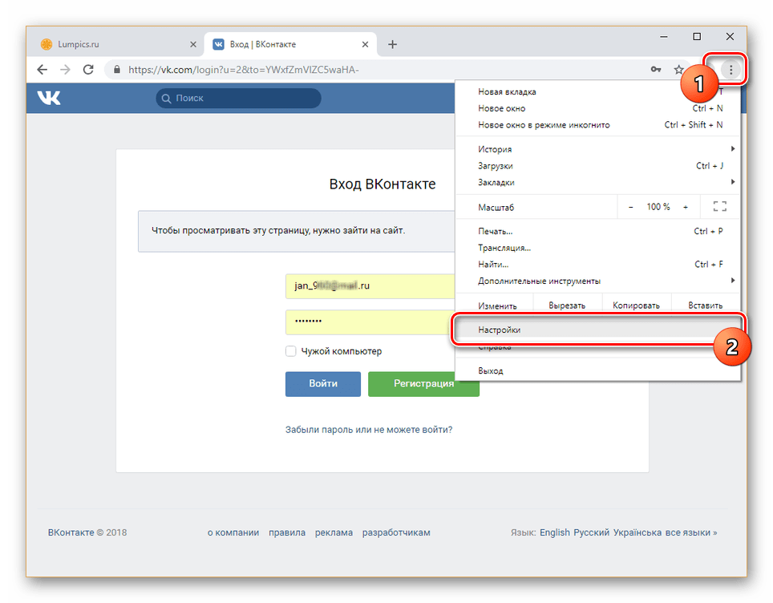Select the Вход | ВКонтакте tab
The height and width of the screenshot is (603, 773).
(x=291, y=44)
